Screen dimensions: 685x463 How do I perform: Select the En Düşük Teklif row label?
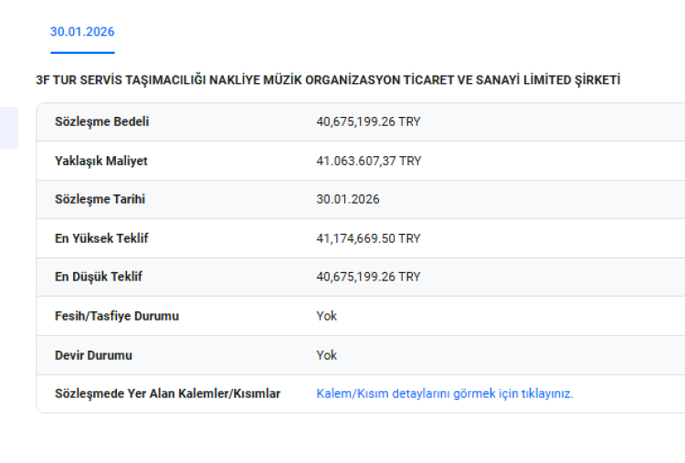(99, 277)
